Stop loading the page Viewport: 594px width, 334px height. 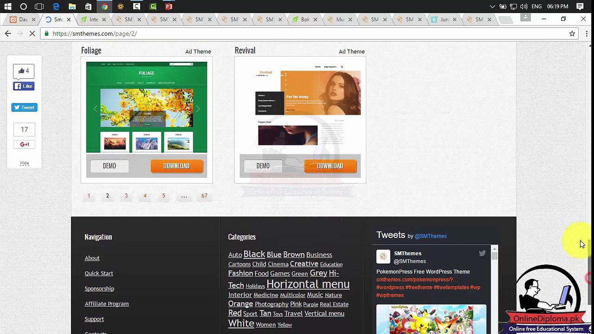coord(32,33)
